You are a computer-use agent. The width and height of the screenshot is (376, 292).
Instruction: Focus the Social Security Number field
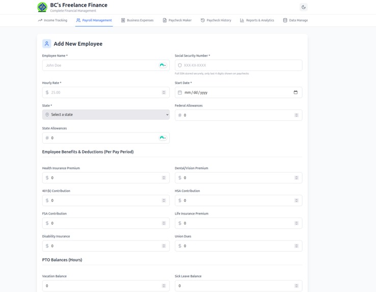(x=238, y=65)
